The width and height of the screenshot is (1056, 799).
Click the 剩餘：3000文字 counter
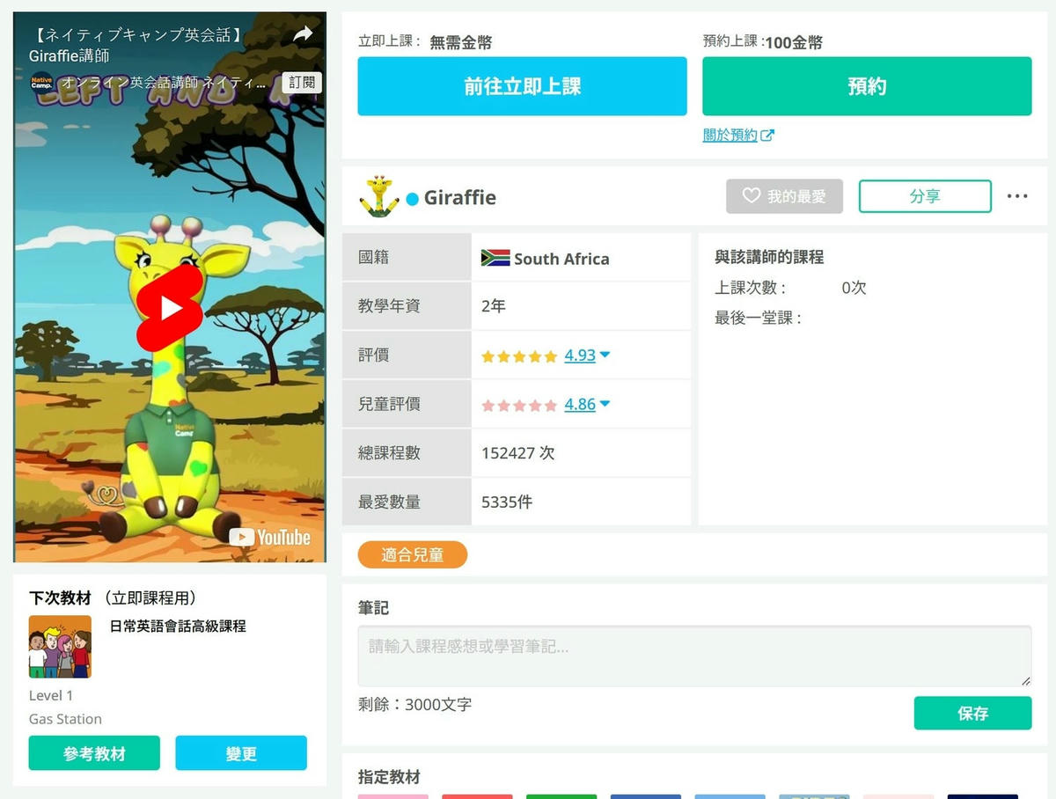tap(414, 705)
